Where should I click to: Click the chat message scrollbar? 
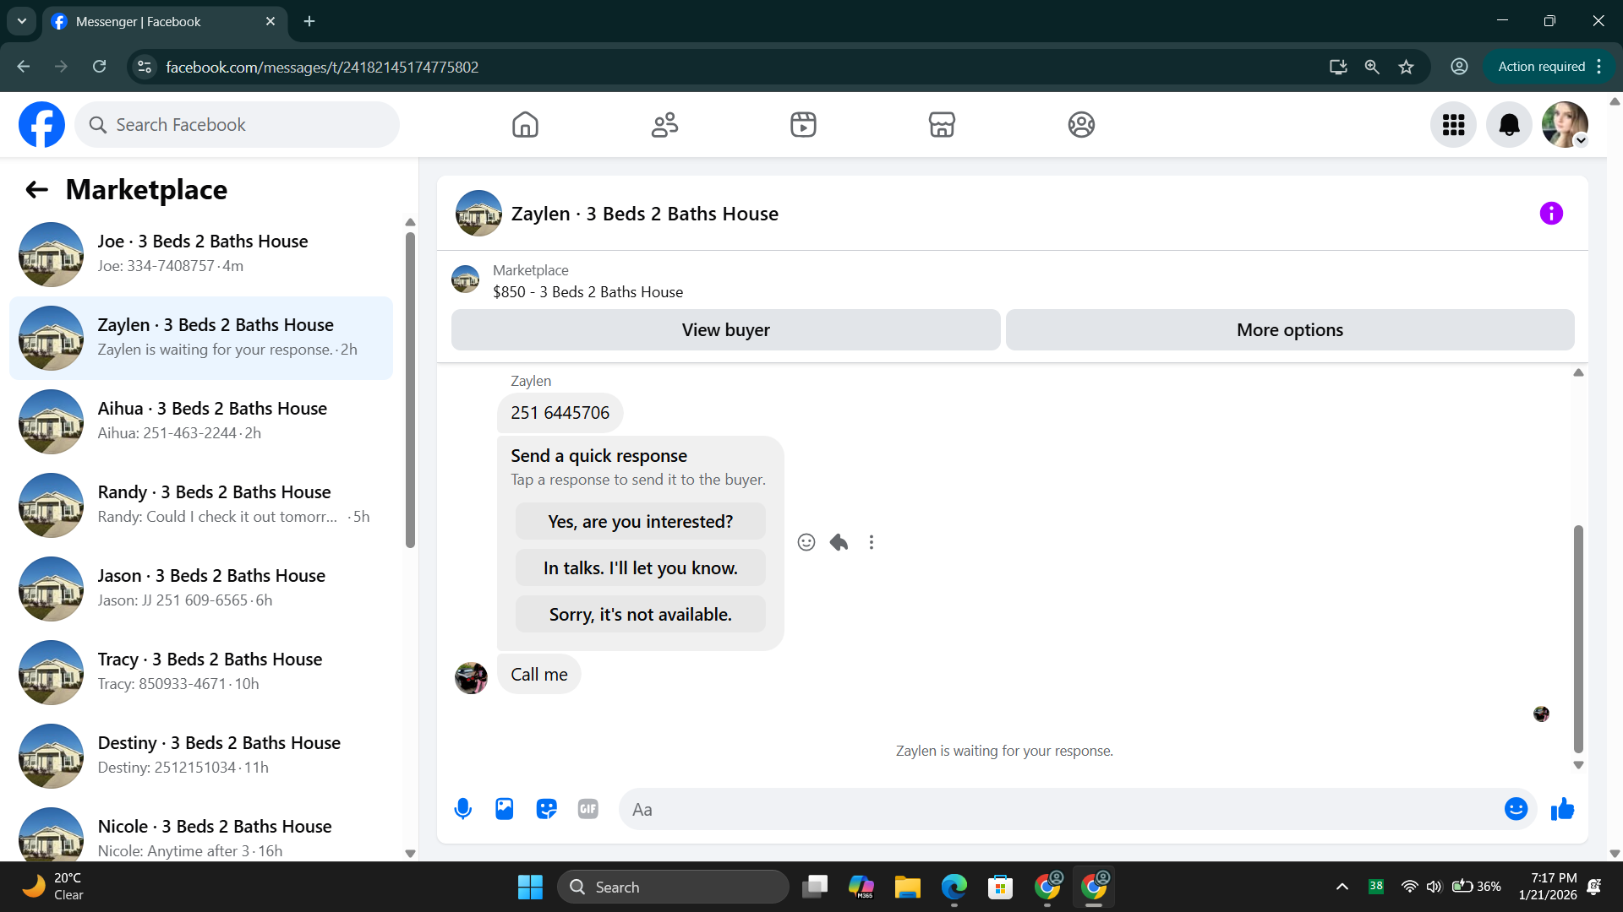pos(1577,638)
